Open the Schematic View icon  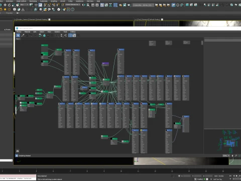[110, 5]
